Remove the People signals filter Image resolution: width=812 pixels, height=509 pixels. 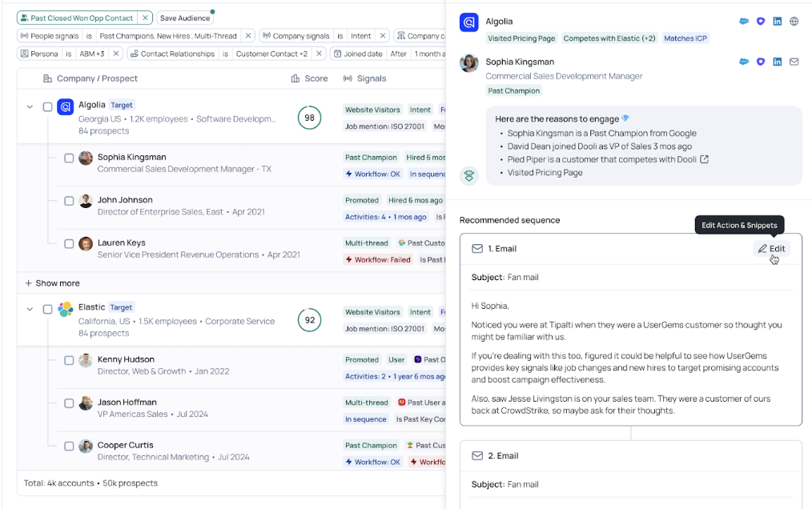pos(248,36)
